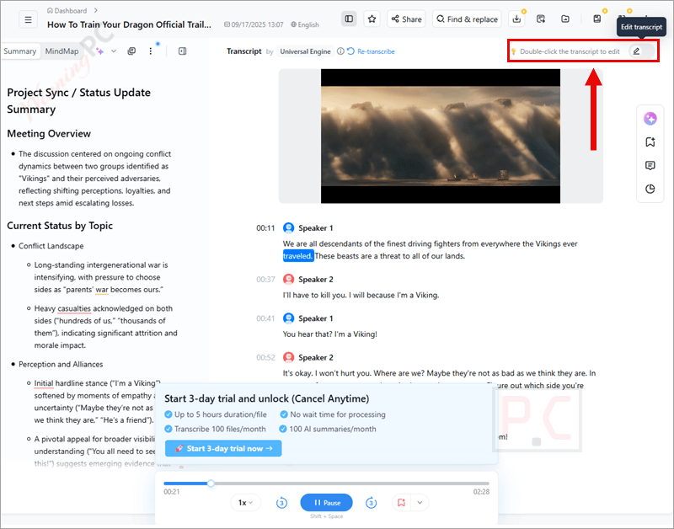Skip forward 3 seconds after Pause button
The image size is (674, 529).
click(371, 502)
